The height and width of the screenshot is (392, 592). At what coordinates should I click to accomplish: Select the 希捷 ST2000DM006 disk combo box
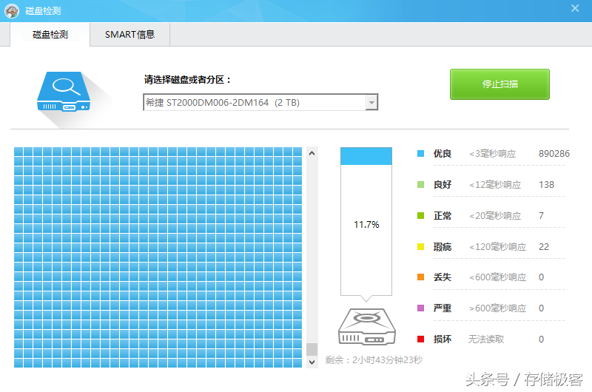click(260, 102)
